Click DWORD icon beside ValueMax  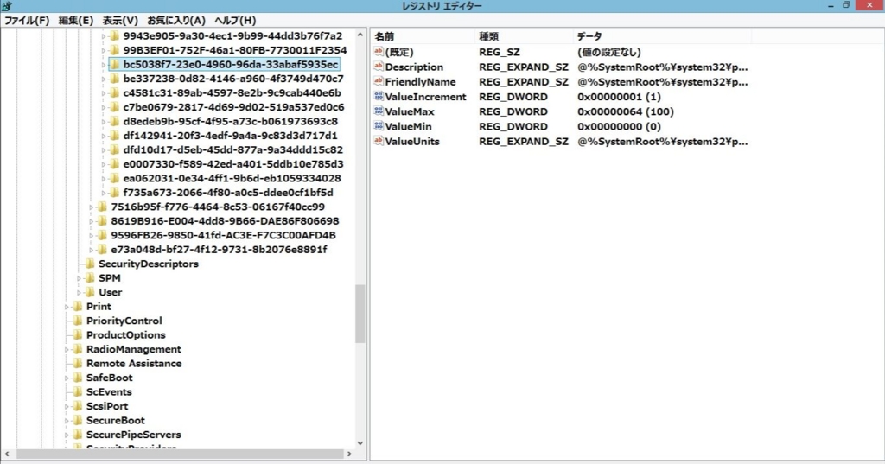pyautogui.click(x=379, y=111)
